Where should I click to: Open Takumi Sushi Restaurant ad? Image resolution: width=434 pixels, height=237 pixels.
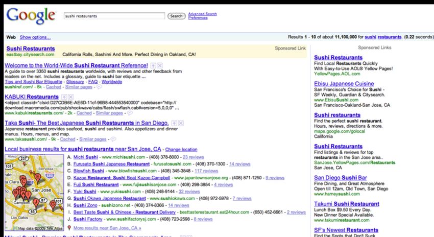click(347, 204)
